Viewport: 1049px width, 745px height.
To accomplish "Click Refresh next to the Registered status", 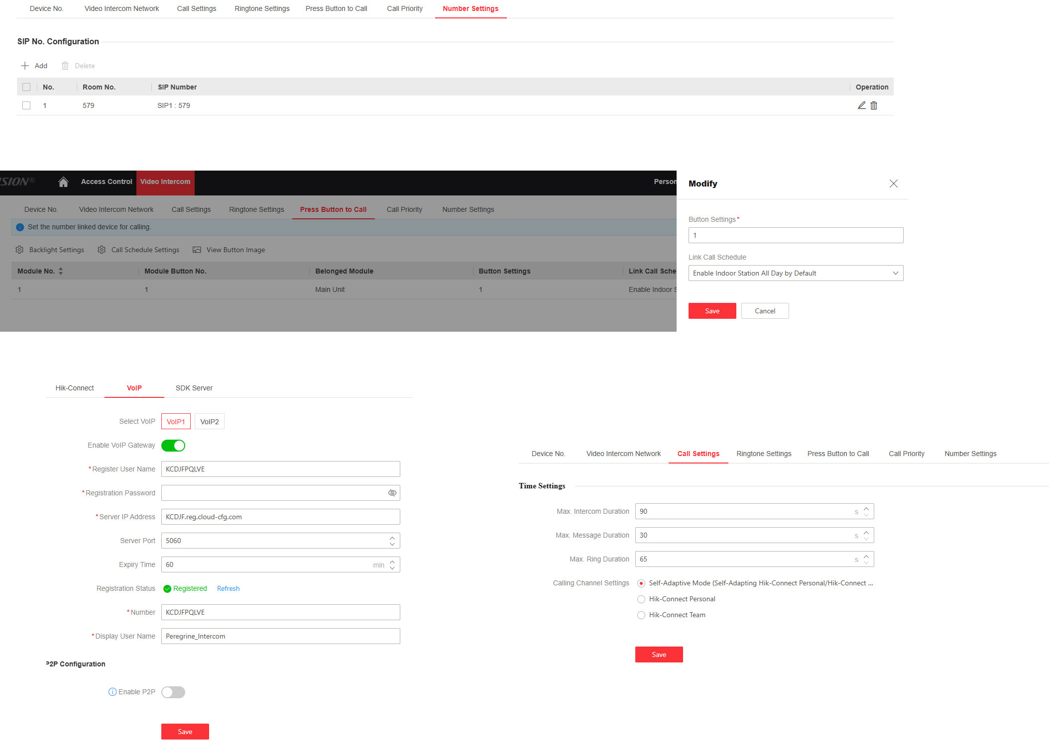I will point(228,588).
